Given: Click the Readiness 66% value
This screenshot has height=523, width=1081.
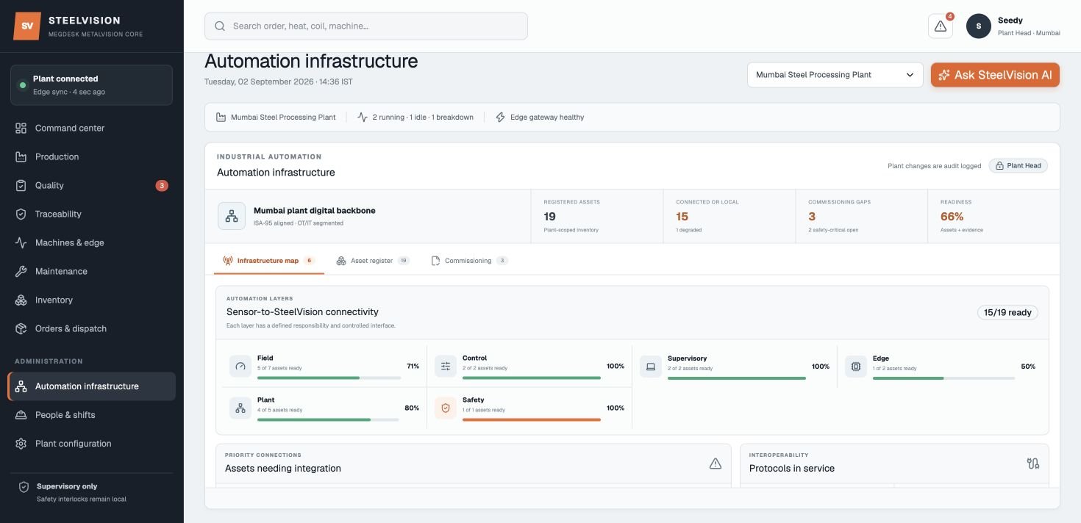Looking at the screenshot, I should tap(952, 217).
